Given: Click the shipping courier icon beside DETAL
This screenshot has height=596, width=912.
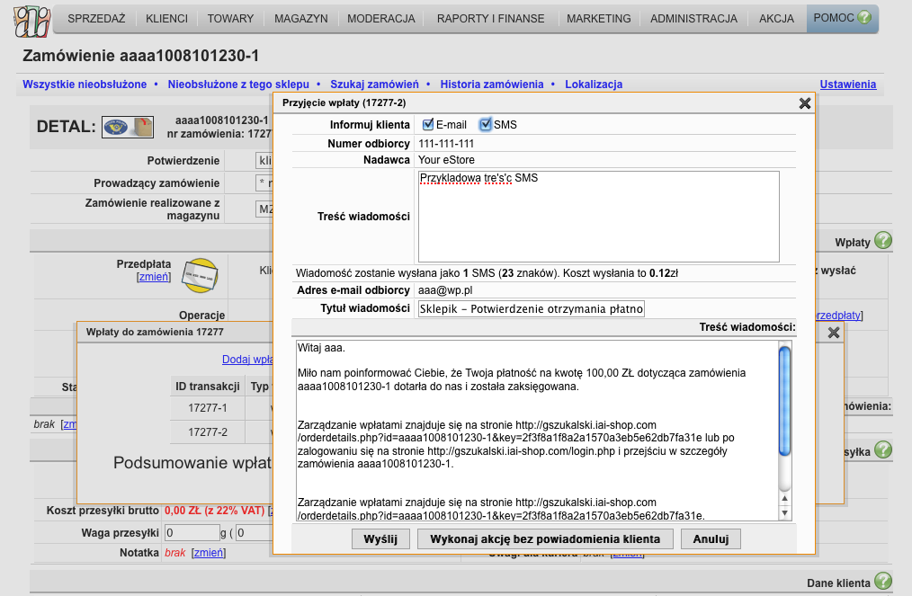Looking at the screenshot, I should [x=128, y=127].
